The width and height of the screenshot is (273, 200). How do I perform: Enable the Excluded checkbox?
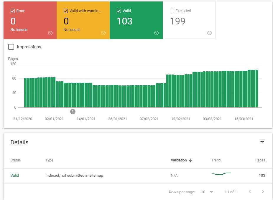click(172, 11)
